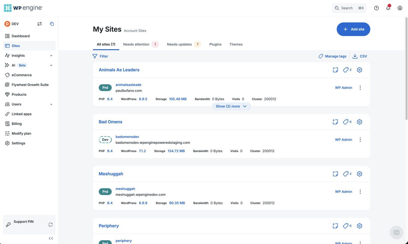Screen dimensions: 408x244
Task: Open the notifications bell
Action: [x=388, y=8]
